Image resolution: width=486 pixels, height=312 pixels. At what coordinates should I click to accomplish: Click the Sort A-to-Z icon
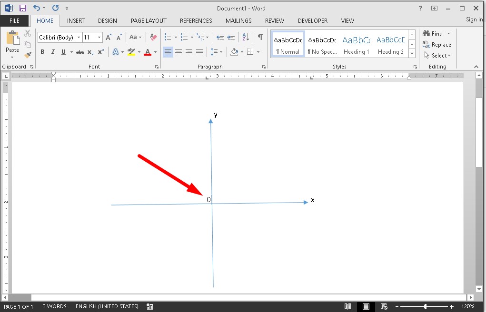pos(246,37)
